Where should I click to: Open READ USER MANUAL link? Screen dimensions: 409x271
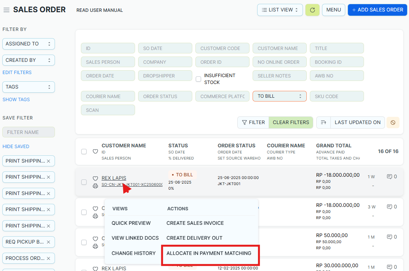tap(100, 10)
